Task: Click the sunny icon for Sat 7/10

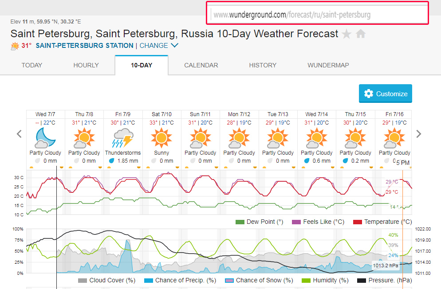Action: pos(161,138)
